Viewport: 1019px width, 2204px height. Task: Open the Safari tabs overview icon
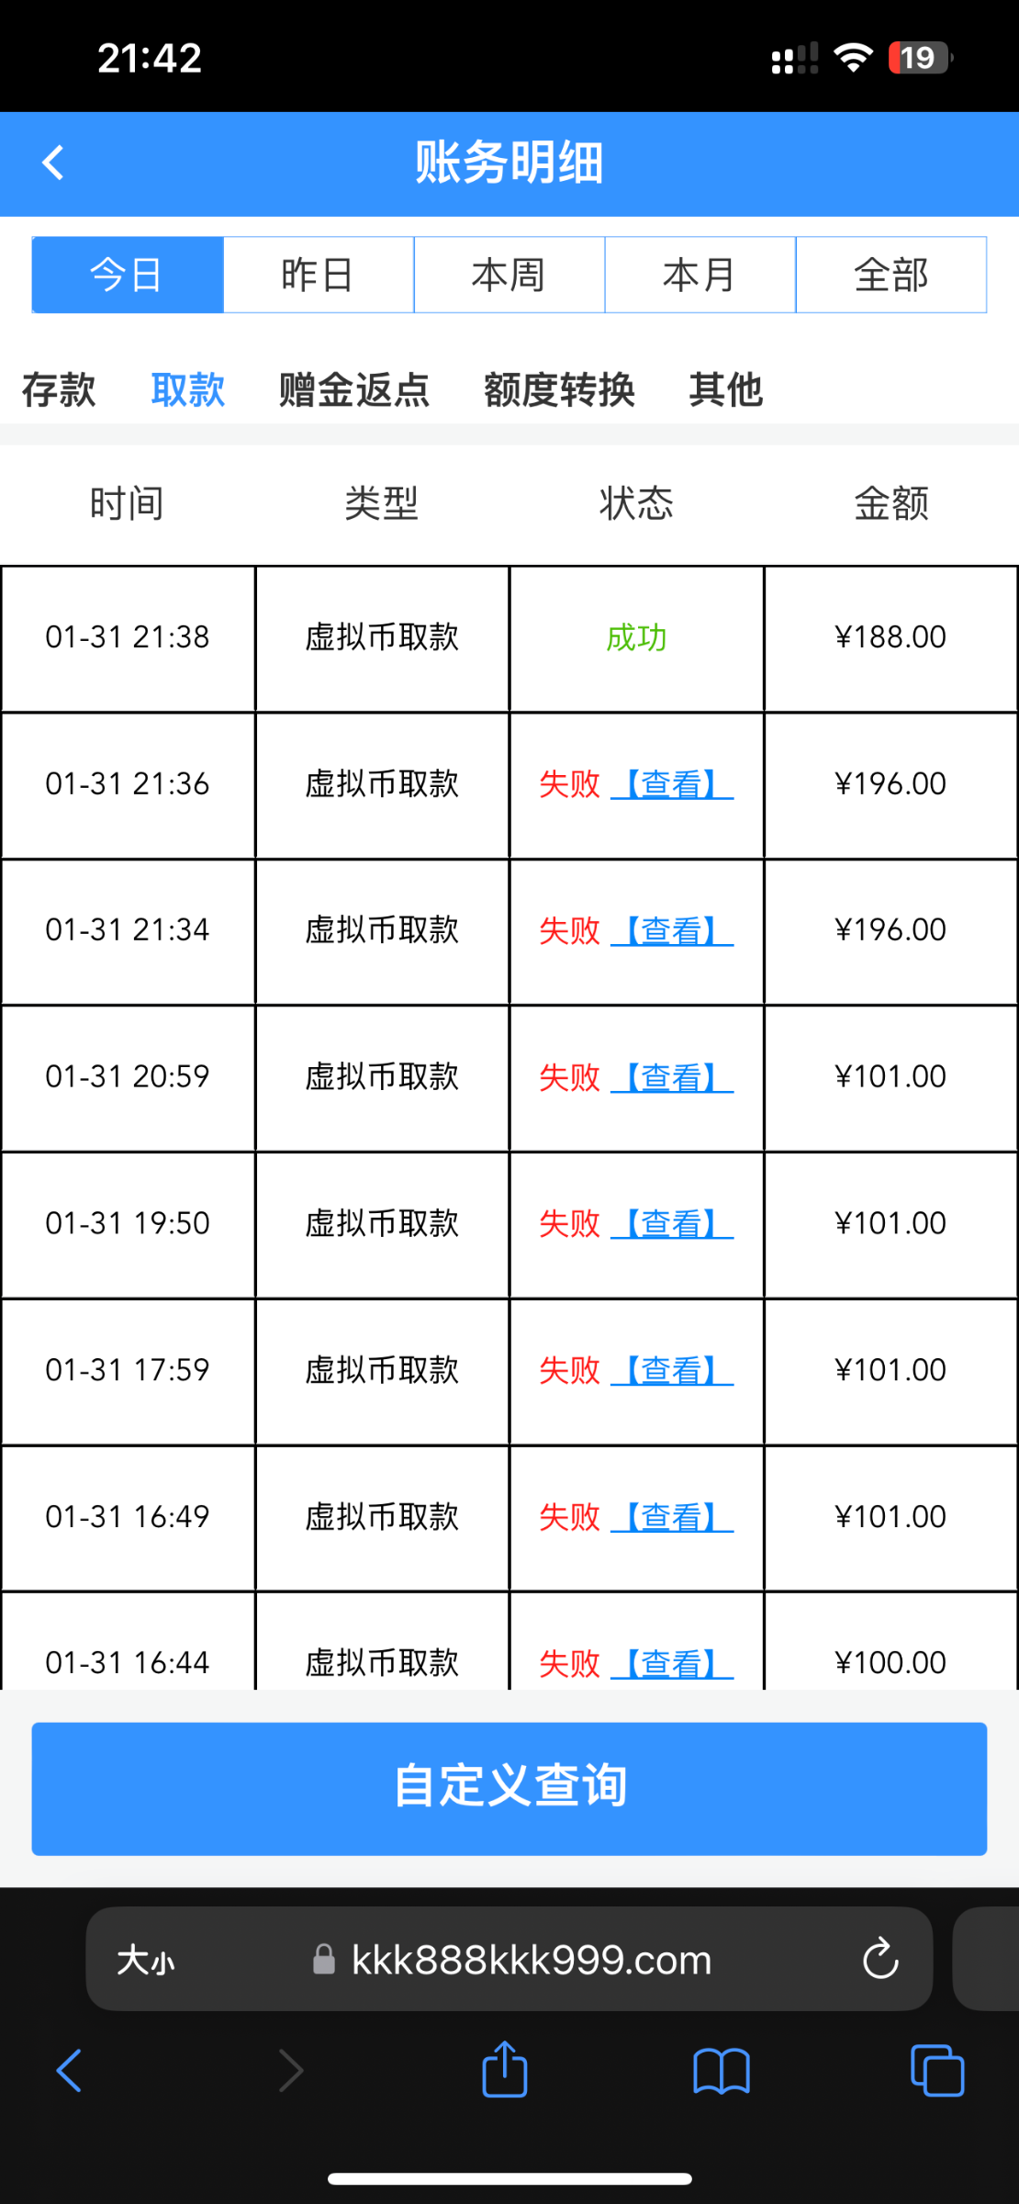(x=936, y=2071)
